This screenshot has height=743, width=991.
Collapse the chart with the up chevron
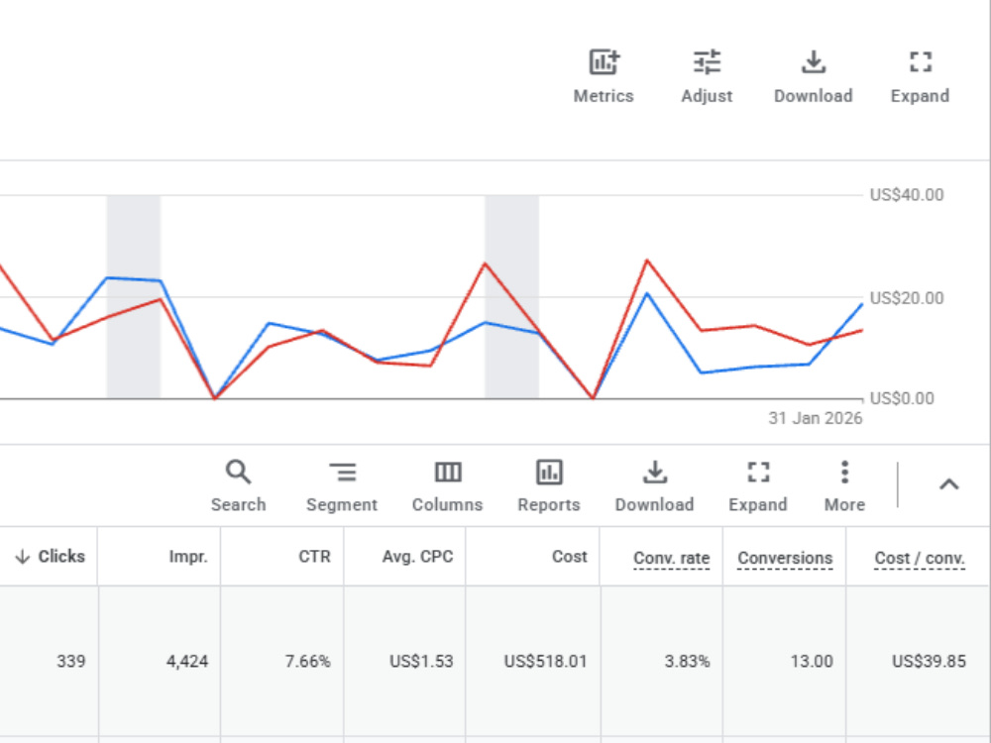coord(948,484)
